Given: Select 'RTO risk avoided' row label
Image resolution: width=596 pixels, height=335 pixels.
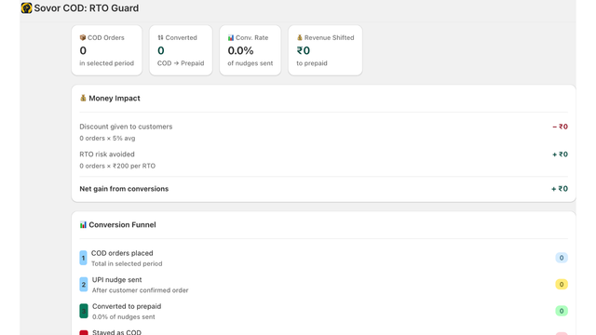Looking at the screenshot, I should click(x=107, y=154).
